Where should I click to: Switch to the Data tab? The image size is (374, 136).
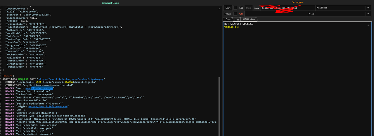pos(228,19)
